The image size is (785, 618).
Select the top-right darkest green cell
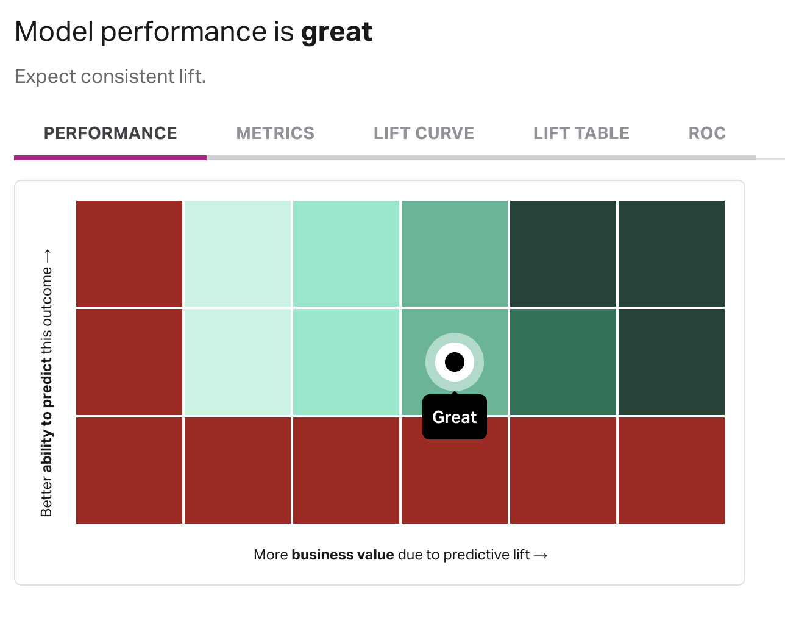point(672,253)
